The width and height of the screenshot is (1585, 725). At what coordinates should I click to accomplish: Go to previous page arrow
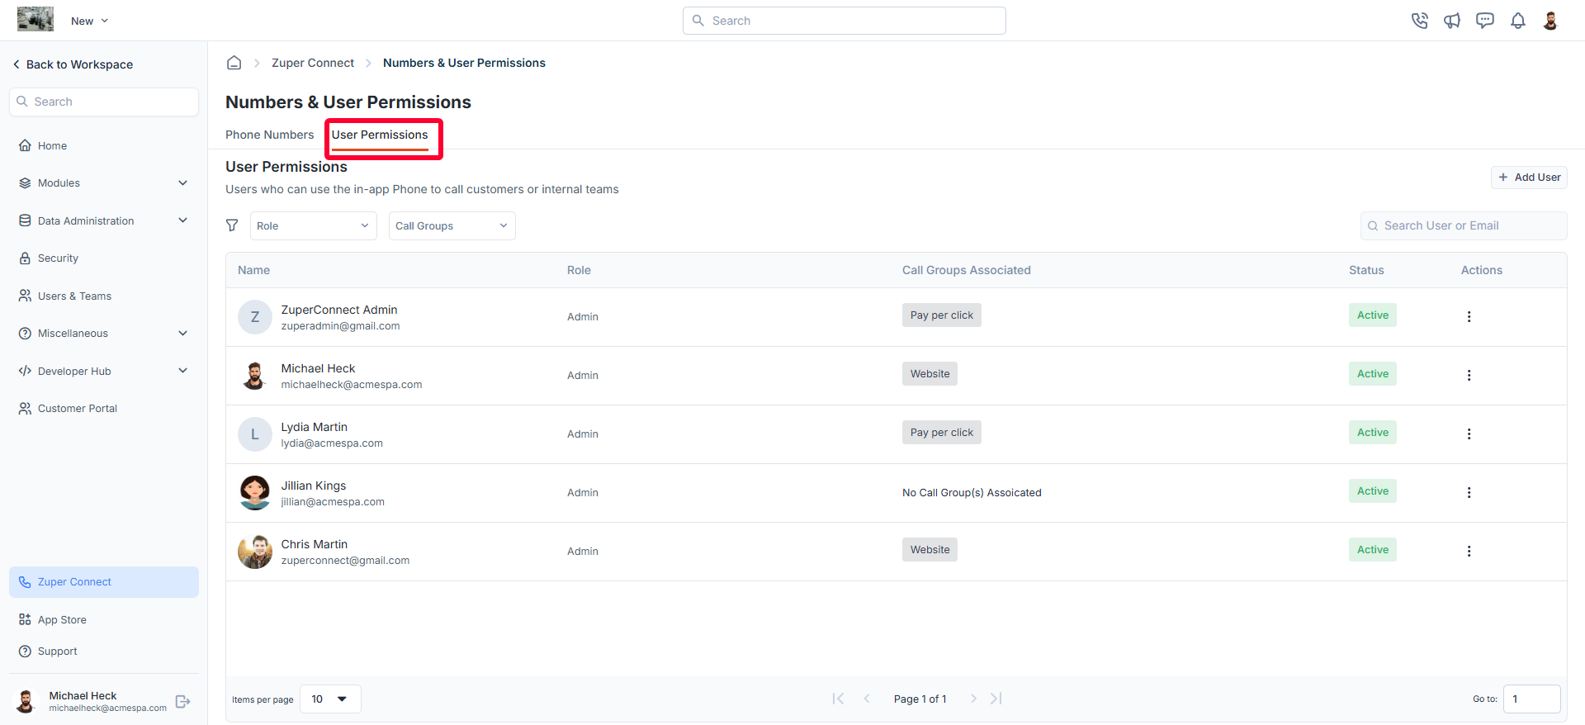[x=867, y=699]
